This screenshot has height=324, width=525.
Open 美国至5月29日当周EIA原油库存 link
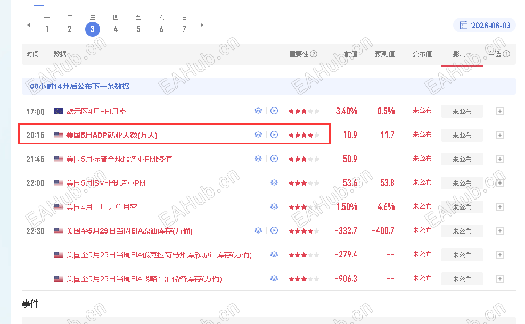[x=129, y=231]
